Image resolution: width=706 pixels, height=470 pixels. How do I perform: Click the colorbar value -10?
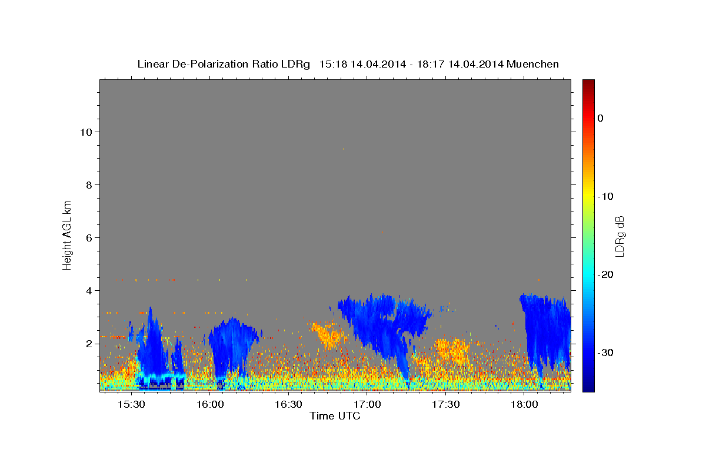[605, 196]
